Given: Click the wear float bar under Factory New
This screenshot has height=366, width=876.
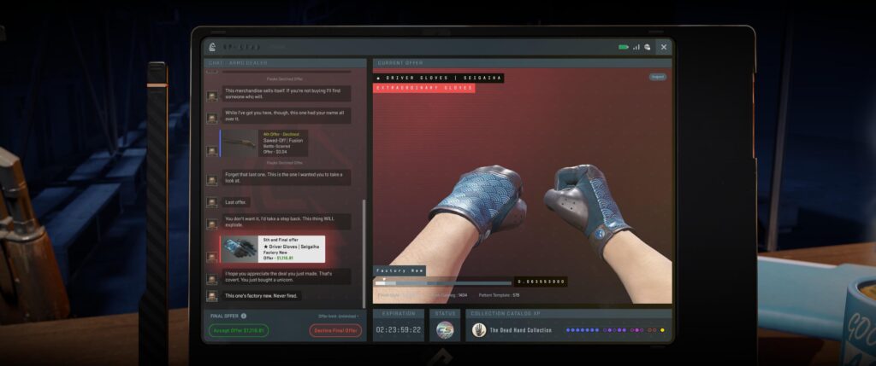Looking at the screenshot, I should (443, 283).
